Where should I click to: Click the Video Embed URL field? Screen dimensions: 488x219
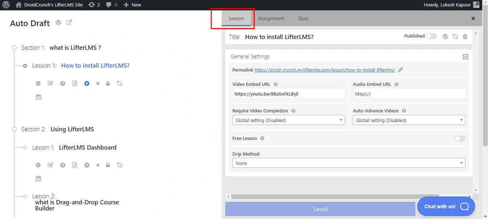289,94
